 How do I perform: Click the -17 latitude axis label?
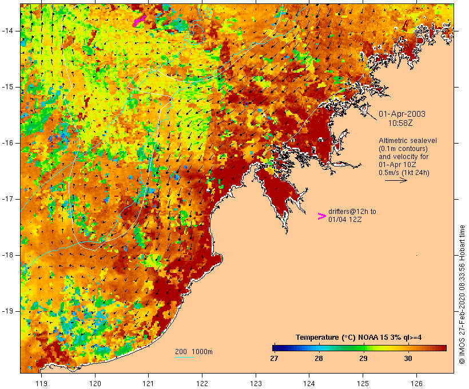tap(7, 199)
